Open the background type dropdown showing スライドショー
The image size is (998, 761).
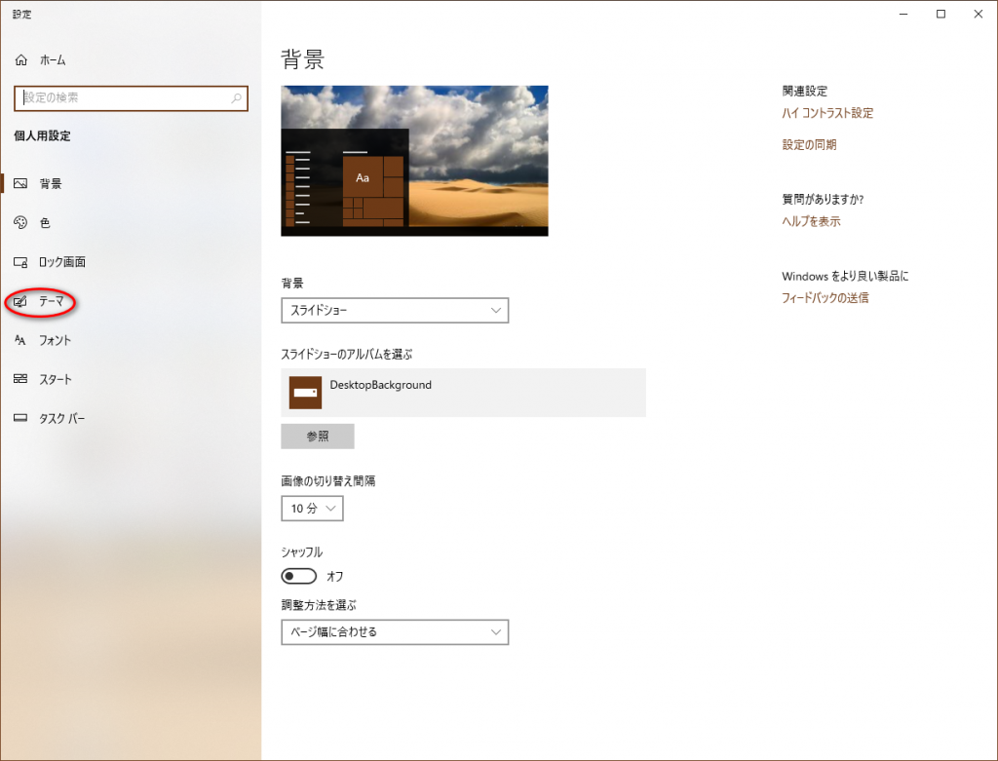394,311
